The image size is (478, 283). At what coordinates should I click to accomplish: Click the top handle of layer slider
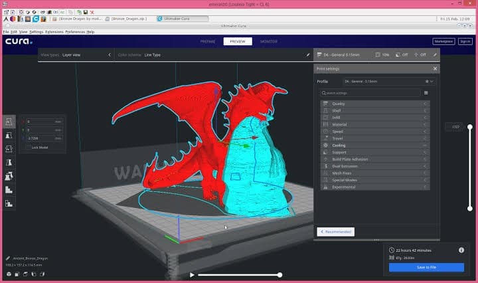pos(470,127)
